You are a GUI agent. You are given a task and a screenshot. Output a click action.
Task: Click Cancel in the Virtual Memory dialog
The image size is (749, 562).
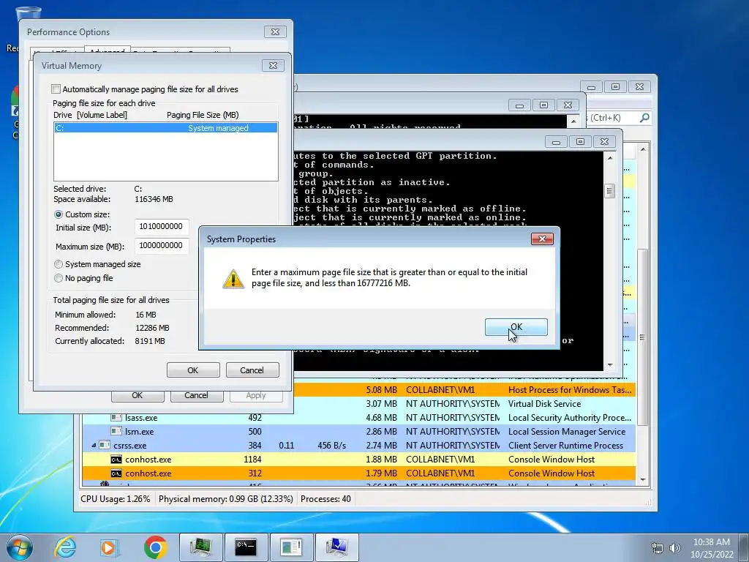[252, 370]
